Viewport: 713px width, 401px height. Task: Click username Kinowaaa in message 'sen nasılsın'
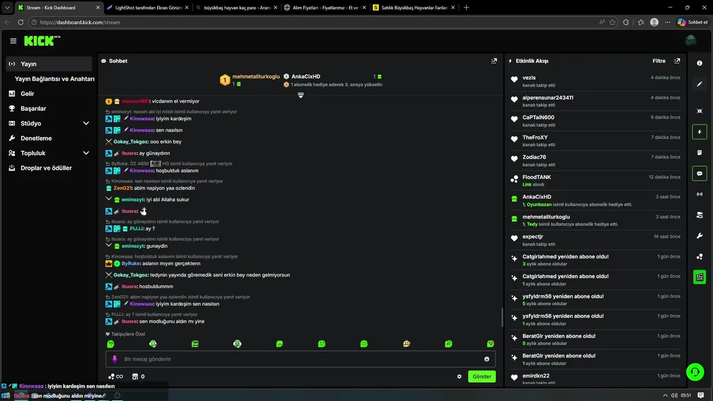tap(142, 130)
